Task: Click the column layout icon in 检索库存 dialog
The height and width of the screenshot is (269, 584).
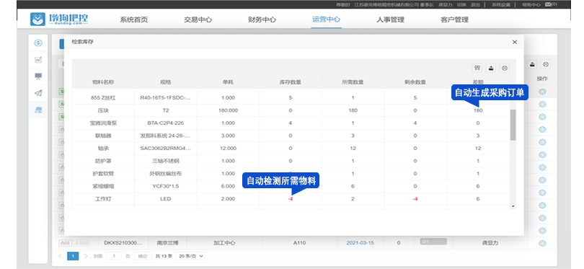Action: pyautogui.click(x=477, y=68)
